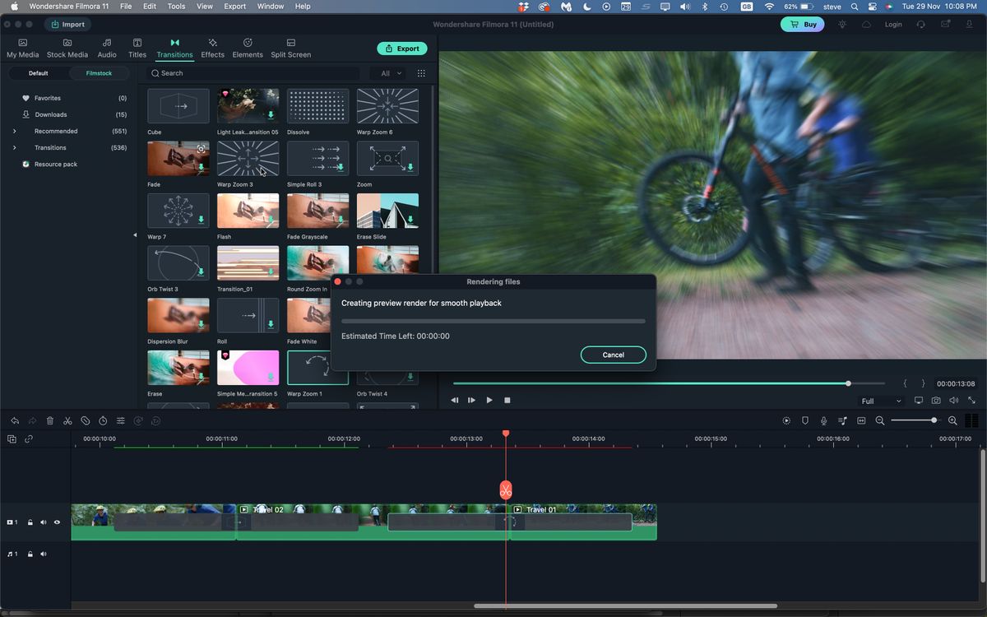Image resolution: width=987 pixels, height=617 pixels.
Task: Go to the Split Screen tab
Action: pyautogui.click(x=291, y=49)
